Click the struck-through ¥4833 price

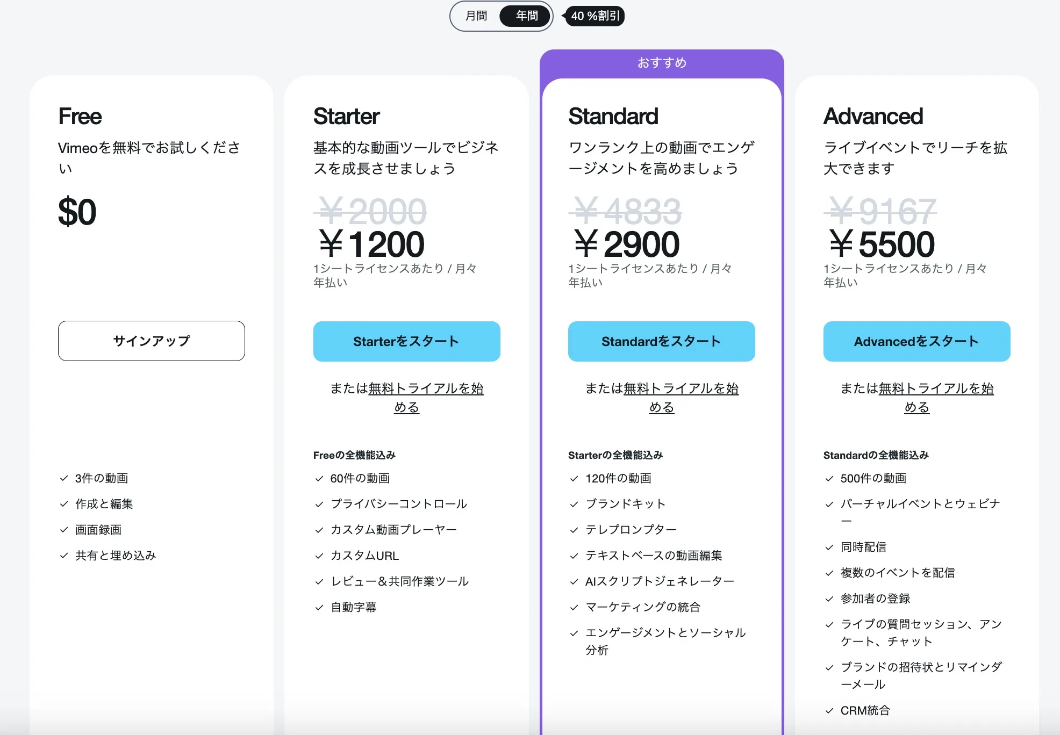pos(626,211)
